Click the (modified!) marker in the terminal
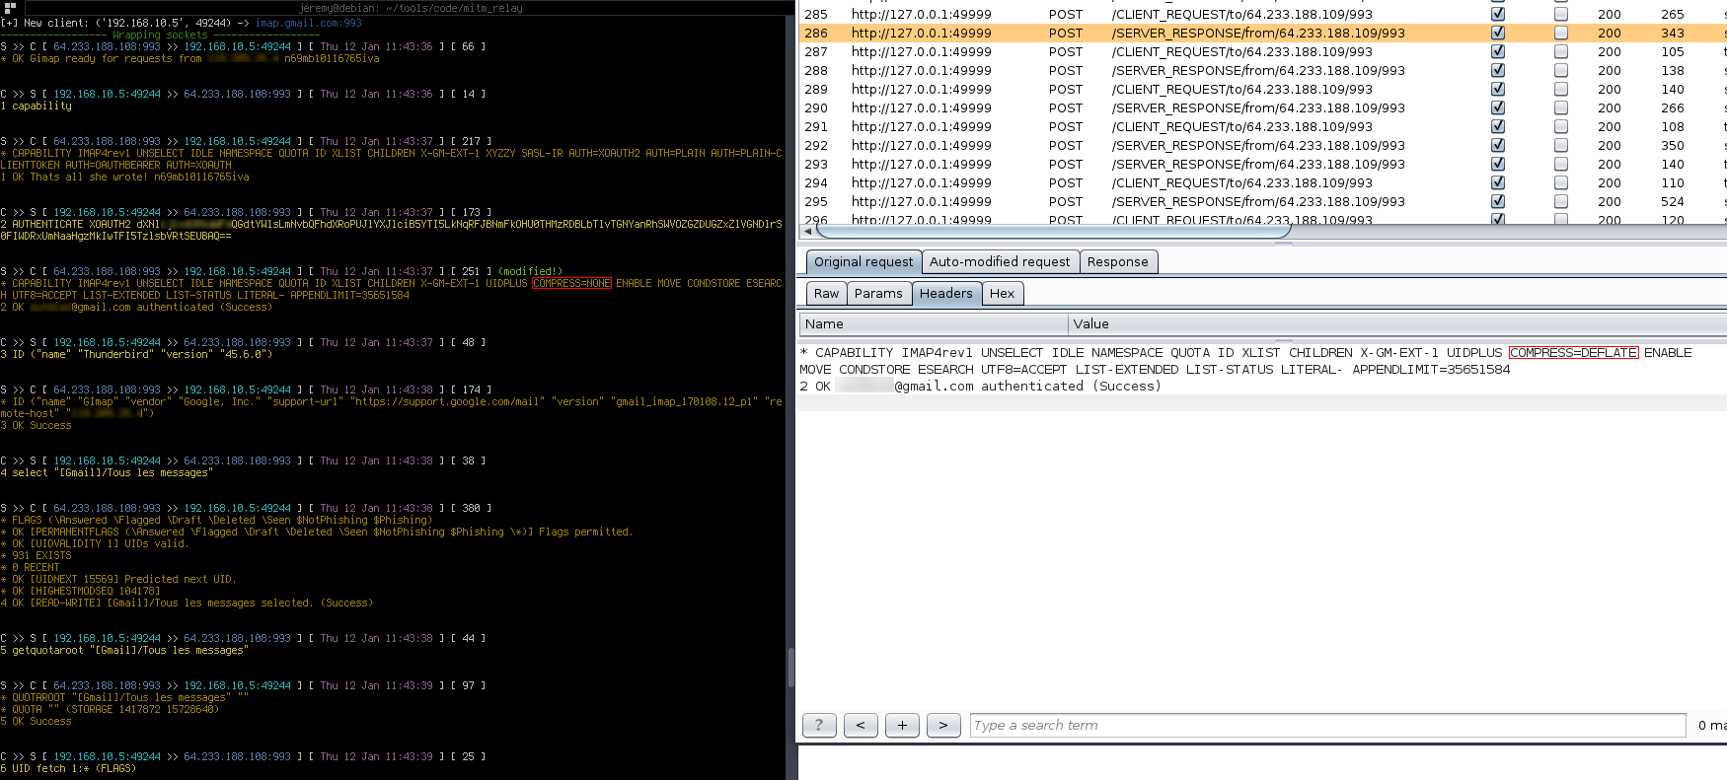Viewport: 1727px width, 780px height. (530, 271)
